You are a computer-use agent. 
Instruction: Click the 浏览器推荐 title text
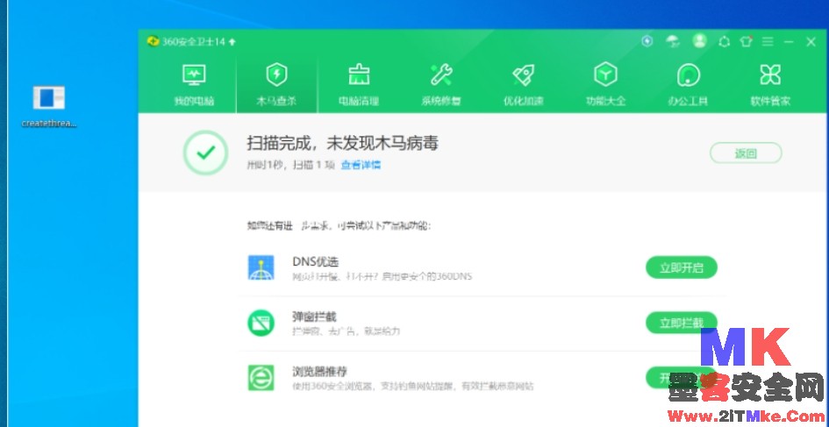click(x=320, y=372)
